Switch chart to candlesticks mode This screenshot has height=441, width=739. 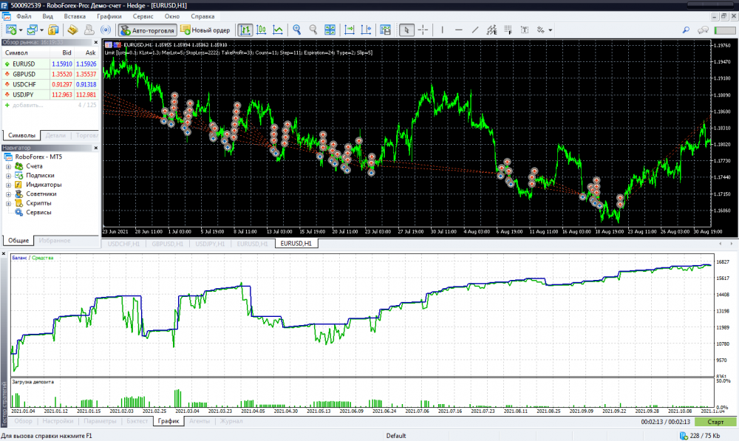(x=261, y=30)
